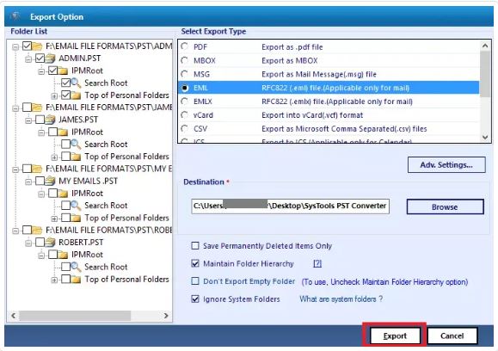Click 'Export into vCard(.vcf) format' description
498x351 pixels.
(312, 115)
